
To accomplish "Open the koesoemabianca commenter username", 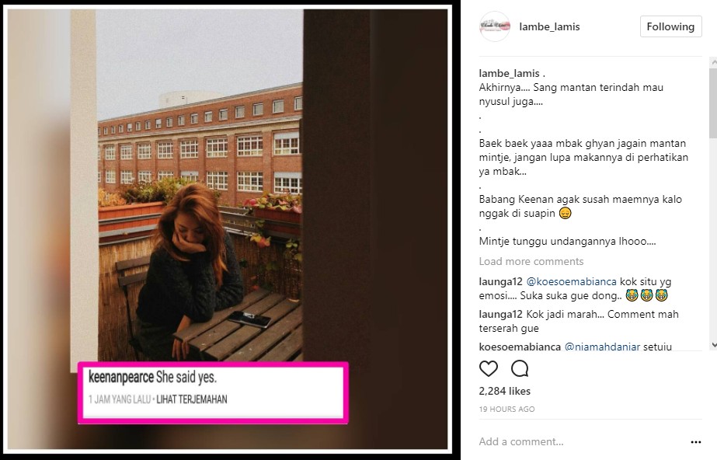I will point(520,346).
